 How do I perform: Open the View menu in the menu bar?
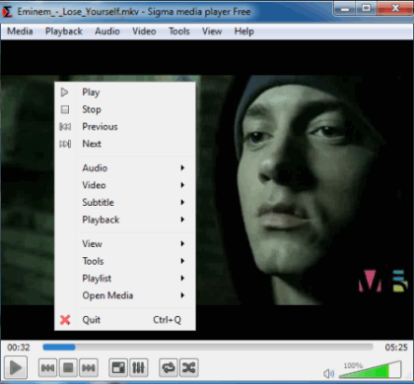point(212,32)
